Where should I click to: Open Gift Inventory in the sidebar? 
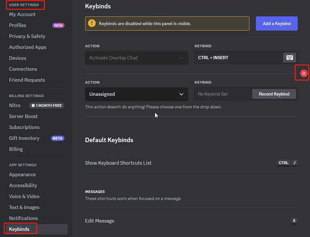pyautogui.click(x=24, y=138)
